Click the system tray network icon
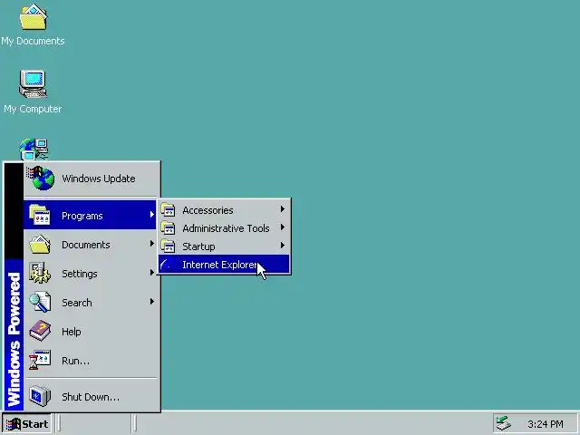Viewport: 580px width, 435px height. 504,423
